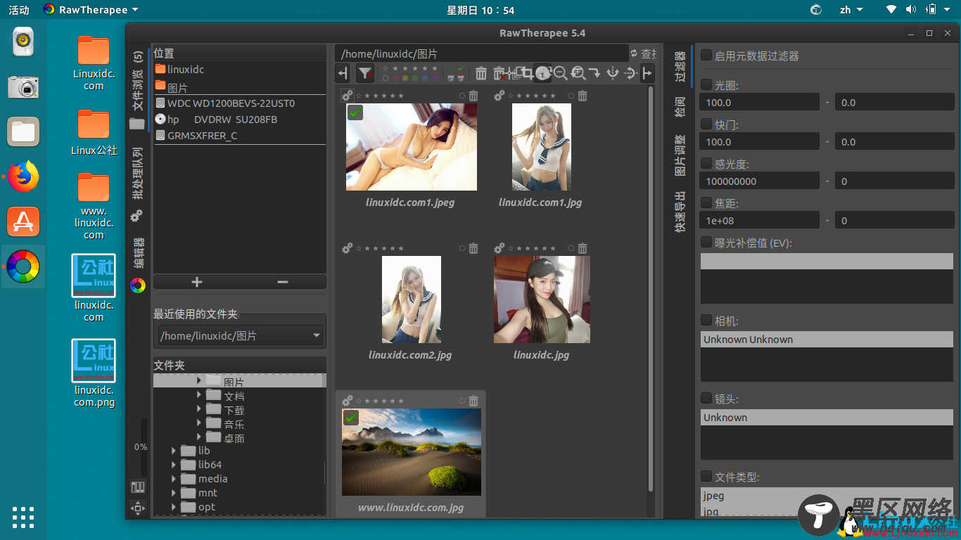Select the linuxidc location entry

[x=239, y=70]
